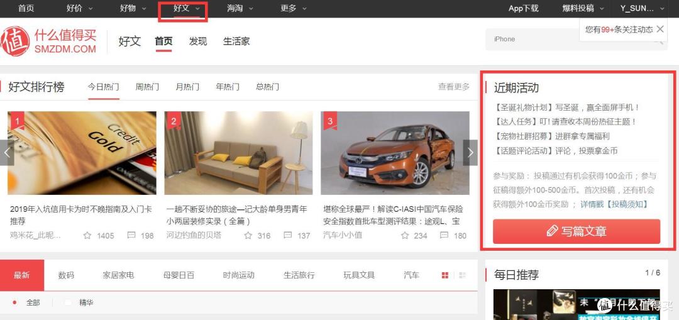Screen dimensions: 679x320
Task: Open author 鸡米花 profile link
Action: click(35, 235)
